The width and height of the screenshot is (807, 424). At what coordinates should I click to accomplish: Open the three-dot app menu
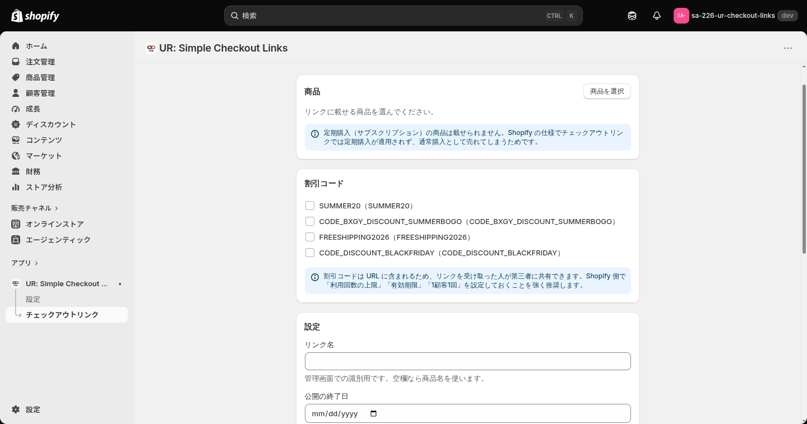[788, 48]
